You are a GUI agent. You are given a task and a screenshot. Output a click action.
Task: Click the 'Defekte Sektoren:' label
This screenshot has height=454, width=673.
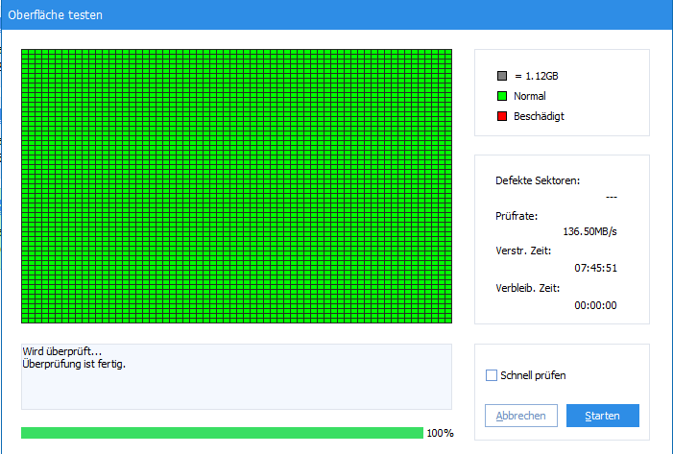(538, 180)
